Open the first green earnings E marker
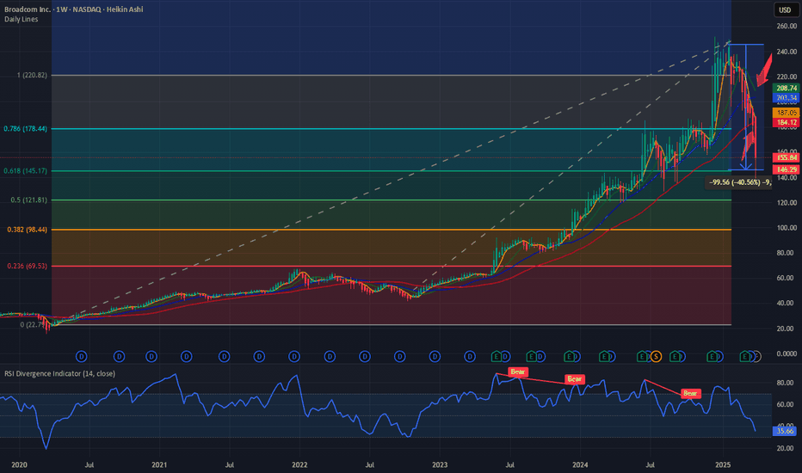Image resolution: width=802 pixels, height=473 pixels. click(497, 356)
